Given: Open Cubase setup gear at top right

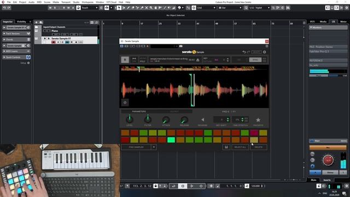Looking at the screenshot, I should 347,8.
